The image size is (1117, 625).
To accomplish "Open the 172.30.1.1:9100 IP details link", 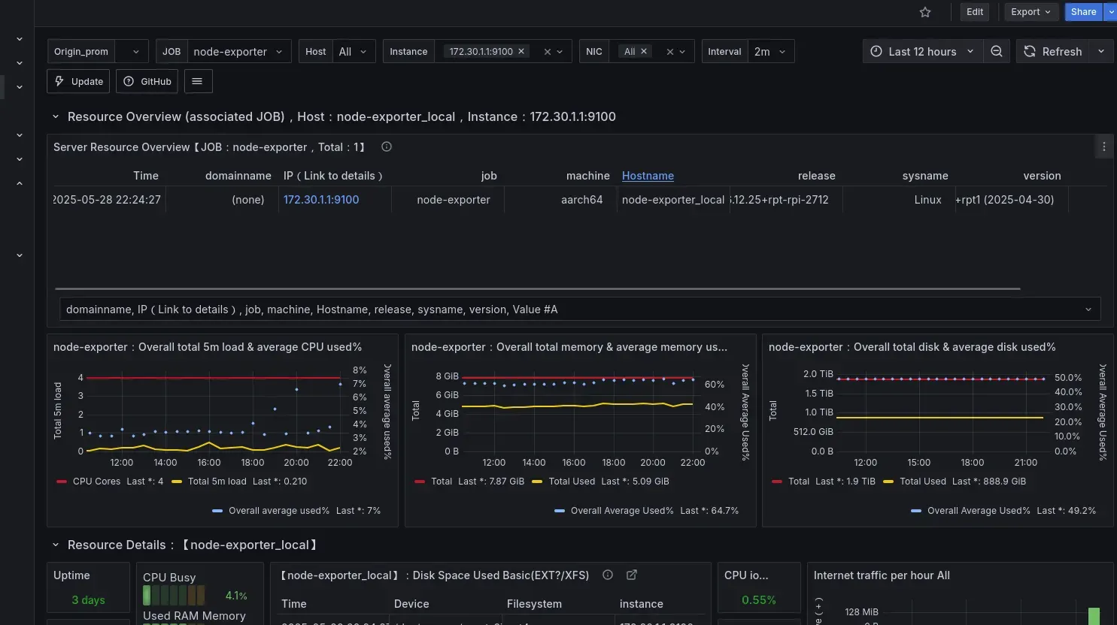I will [321, 200].
